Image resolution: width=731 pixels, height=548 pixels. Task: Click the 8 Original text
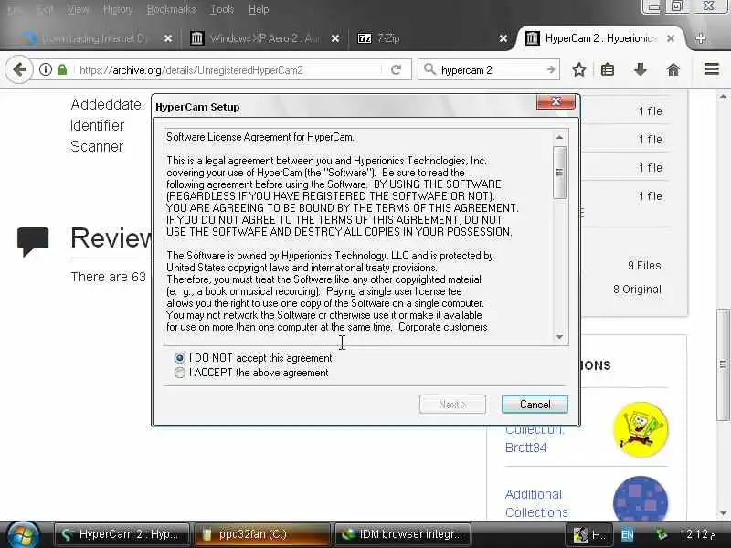click(x=637, y=290)
